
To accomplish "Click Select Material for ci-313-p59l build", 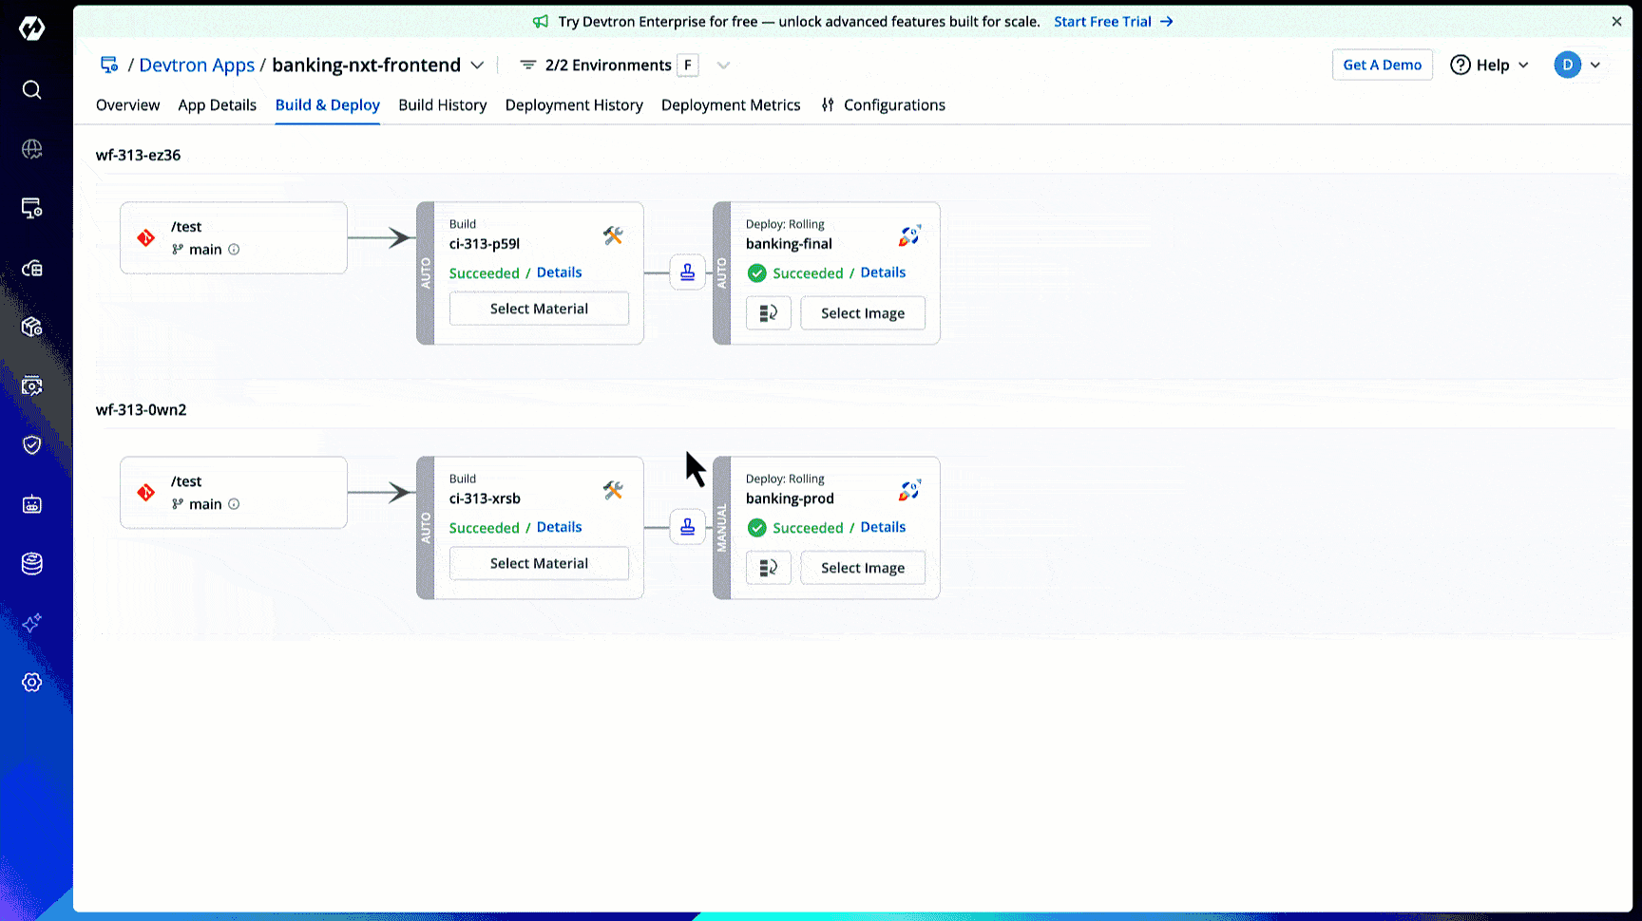I will [x=539, y=309].
